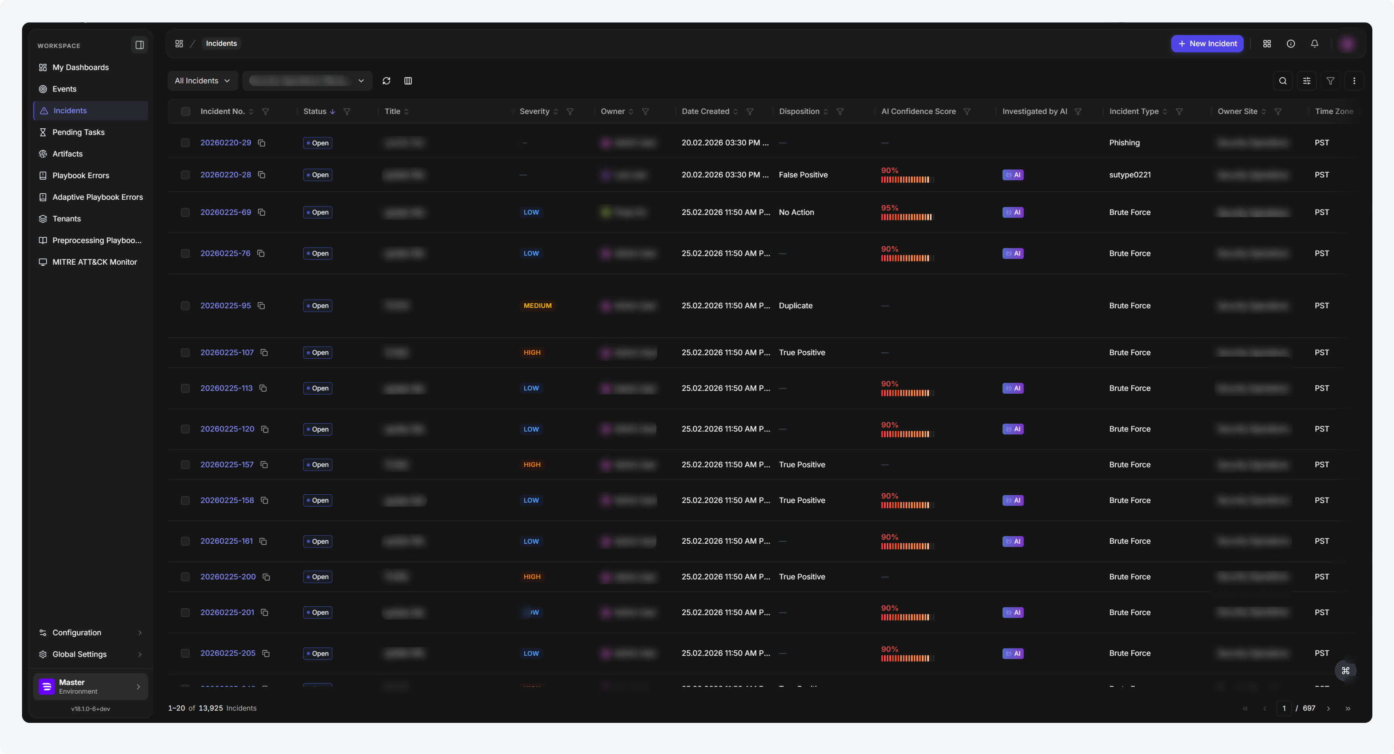Open MITRE ATT&CK Monitor in sidebar
This screenshot has width=1394, height=754.
pyautogui.click(x=90, y=262)
